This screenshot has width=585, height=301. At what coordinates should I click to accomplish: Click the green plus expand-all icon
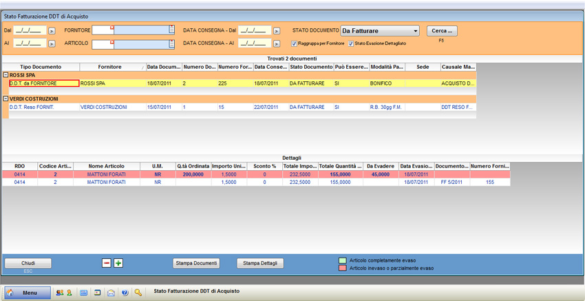point(118,263)
